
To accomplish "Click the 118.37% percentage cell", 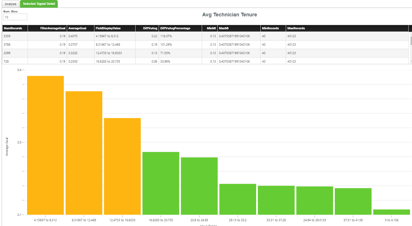I will click(180, 36).
